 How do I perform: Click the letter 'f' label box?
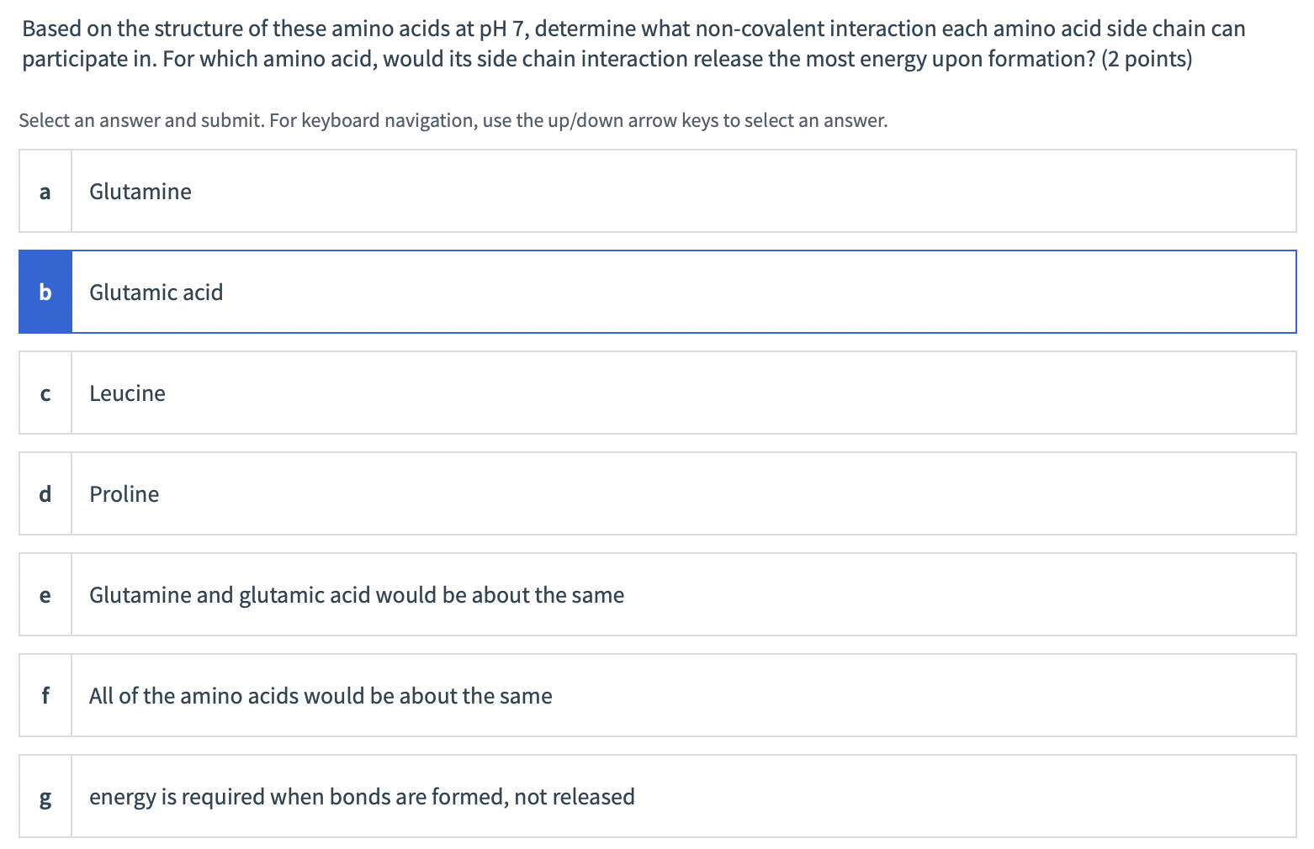tap(45, 695)
